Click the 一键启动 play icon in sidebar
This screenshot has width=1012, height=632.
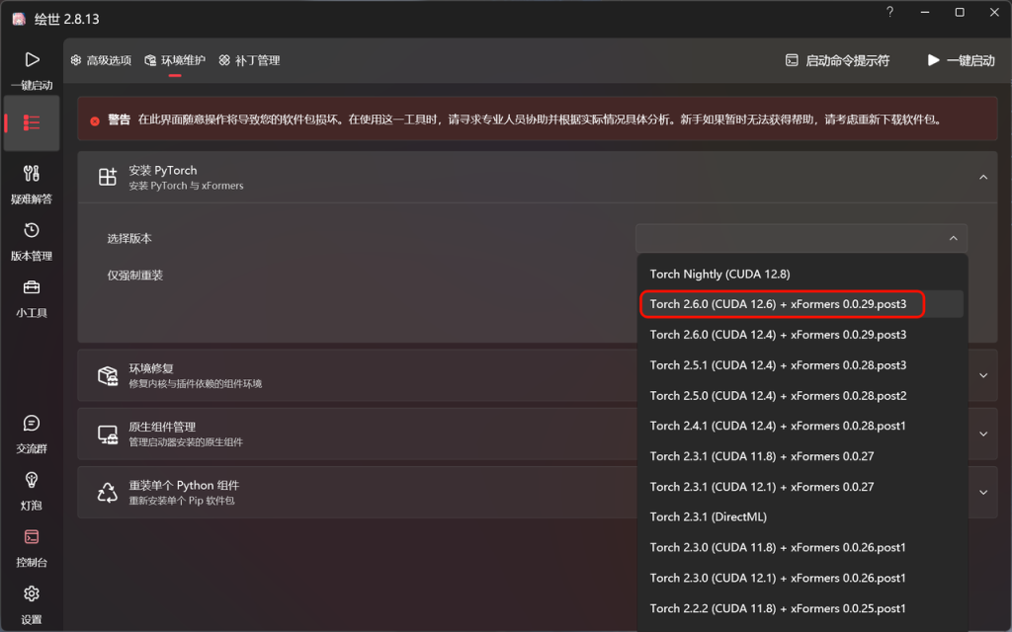(x=32, y=60)
